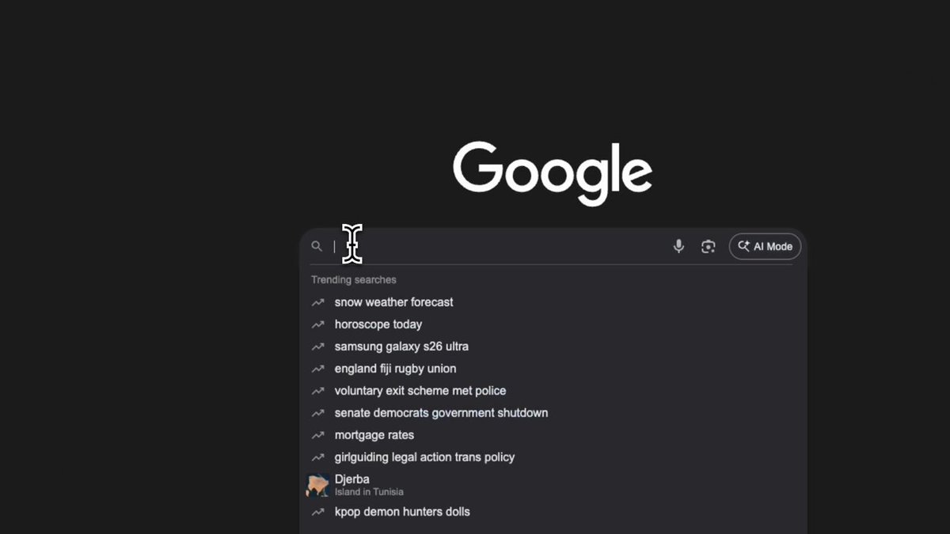The image size is (950, 534).
Task: Click inside the search text field
Action: [497, 247]
